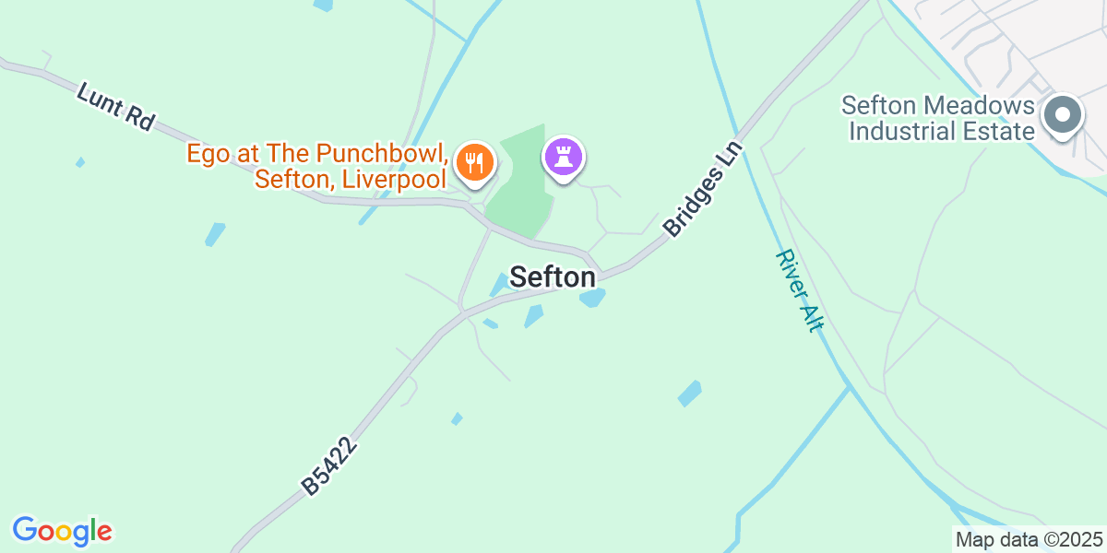
Task: Click the Lunt Rd road label
Action: coord(115,108)
